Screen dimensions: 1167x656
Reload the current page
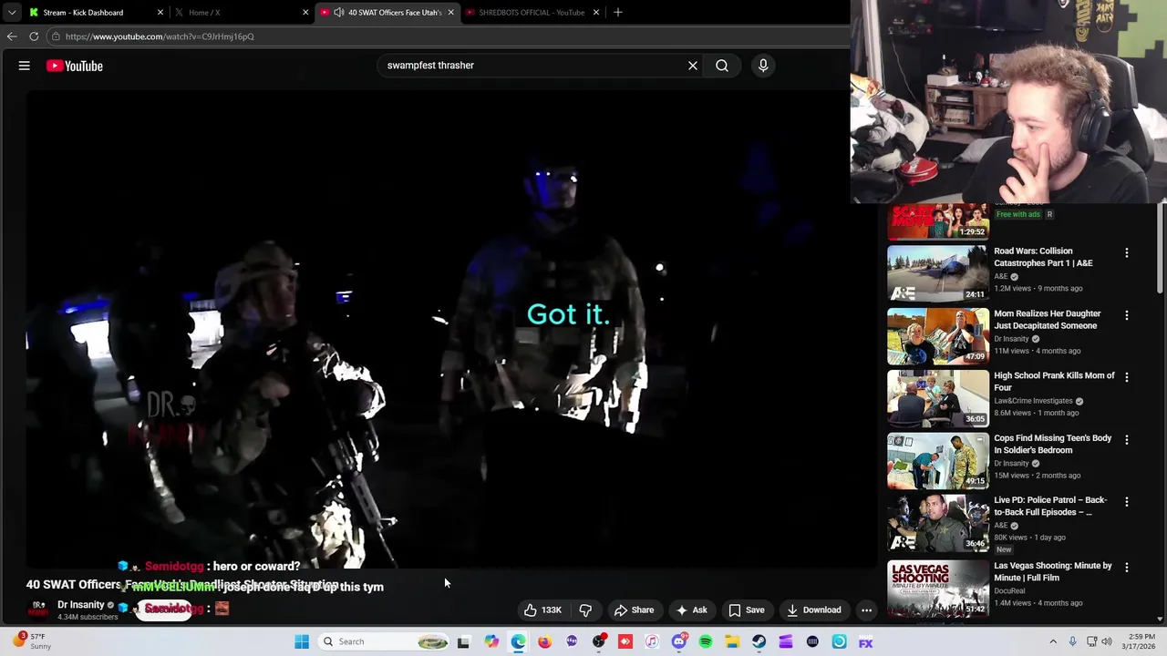click(x=34, y=36)
